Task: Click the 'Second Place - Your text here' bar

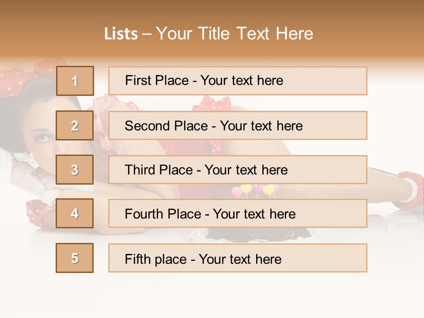Action: click(238, 125)
